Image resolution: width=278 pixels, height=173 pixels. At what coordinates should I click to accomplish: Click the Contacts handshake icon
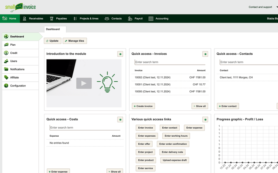pyautogui.click(x=107, y=19)
